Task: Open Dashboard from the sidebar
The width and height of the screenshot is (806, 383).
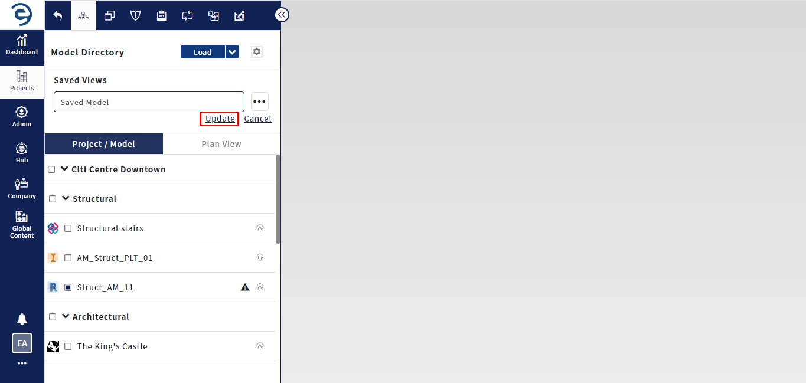Action: (x=22, y=45)
